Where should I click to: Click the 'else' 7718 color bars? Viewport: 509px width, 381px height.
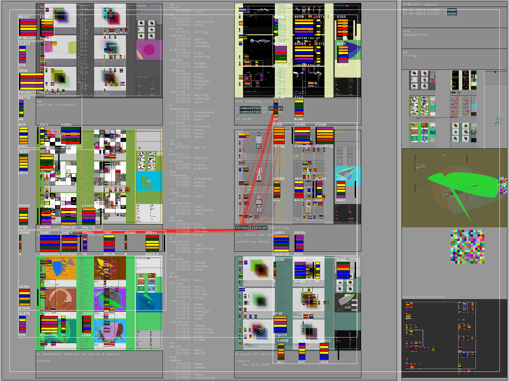coord(299,109)
